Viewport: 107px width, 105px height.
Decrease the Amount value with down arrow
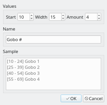coord(99,19)
